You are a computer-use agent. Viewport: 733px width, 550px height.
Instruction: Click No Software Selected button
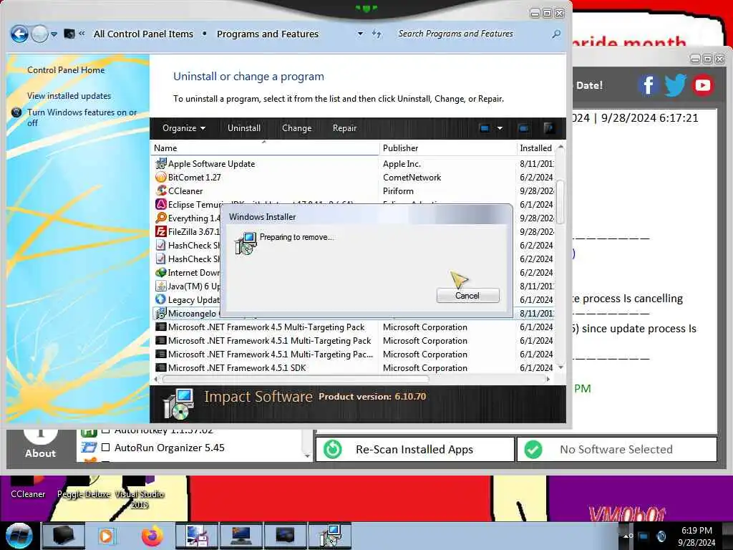616,450
